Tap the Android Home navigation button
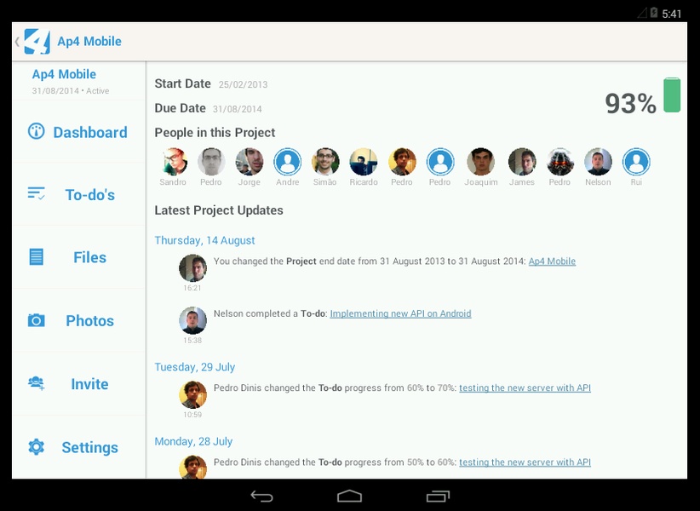 (x=349, y=496)
